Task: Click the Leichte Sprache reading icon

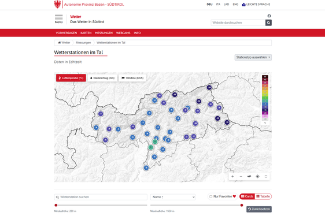Action: 244,5
